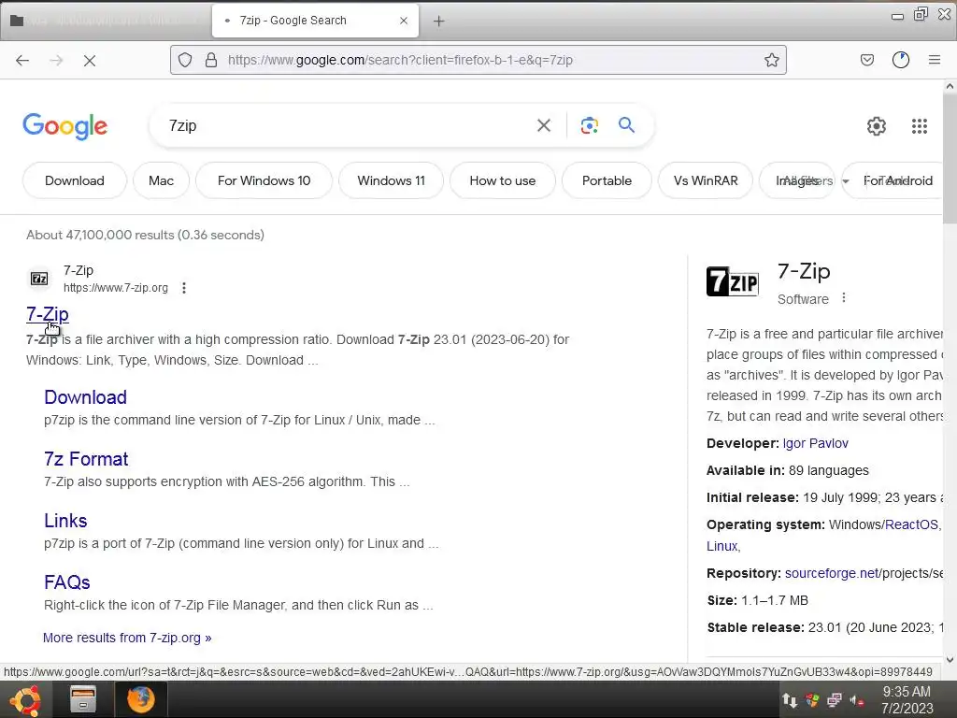Open the FAQs sitelink

[67, 582]
